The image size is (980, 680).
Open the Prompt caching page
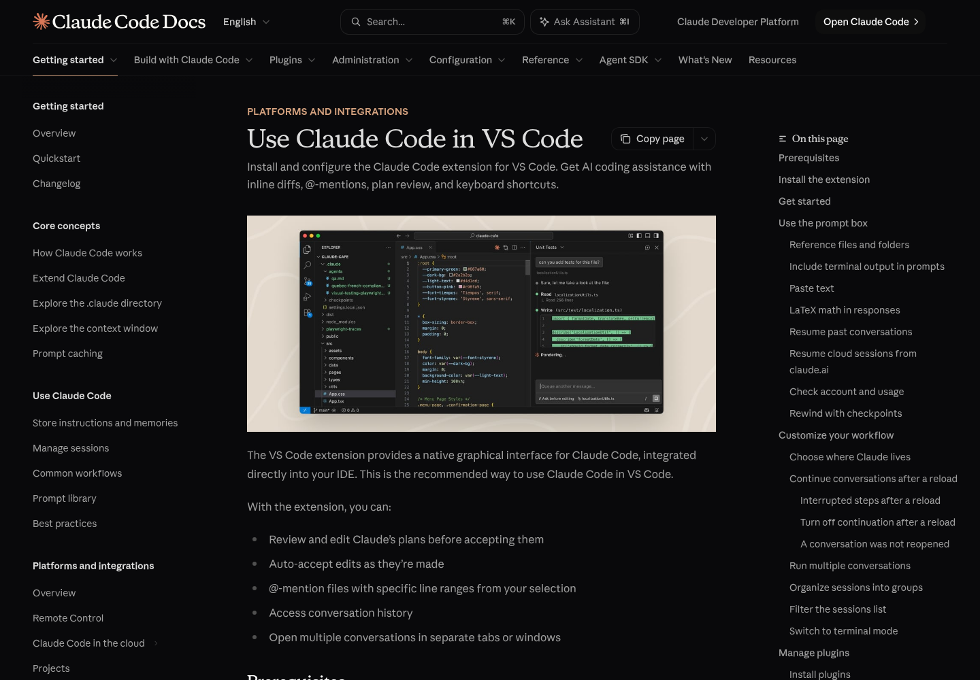67,354
